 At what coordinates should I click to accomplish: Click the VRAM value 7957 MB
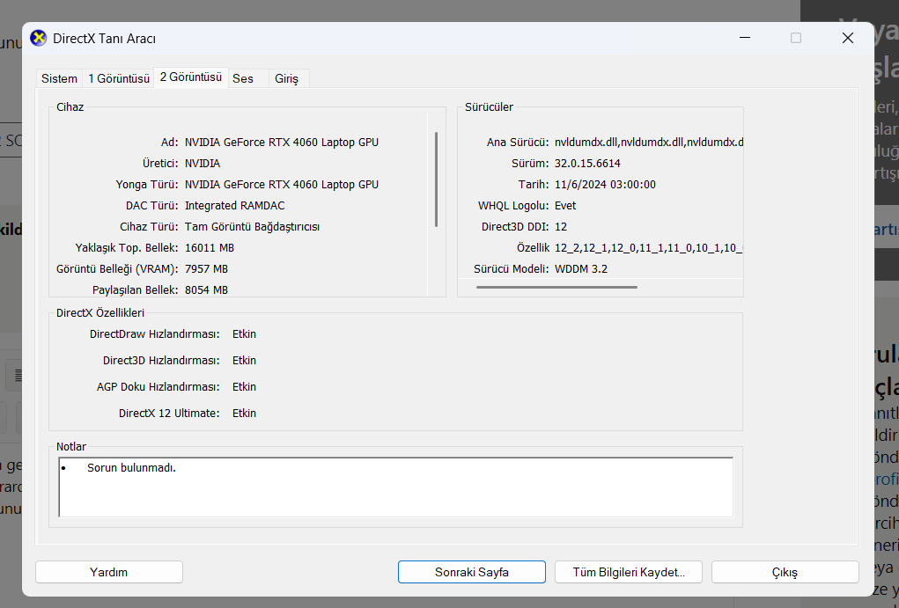tap(206, 269)
